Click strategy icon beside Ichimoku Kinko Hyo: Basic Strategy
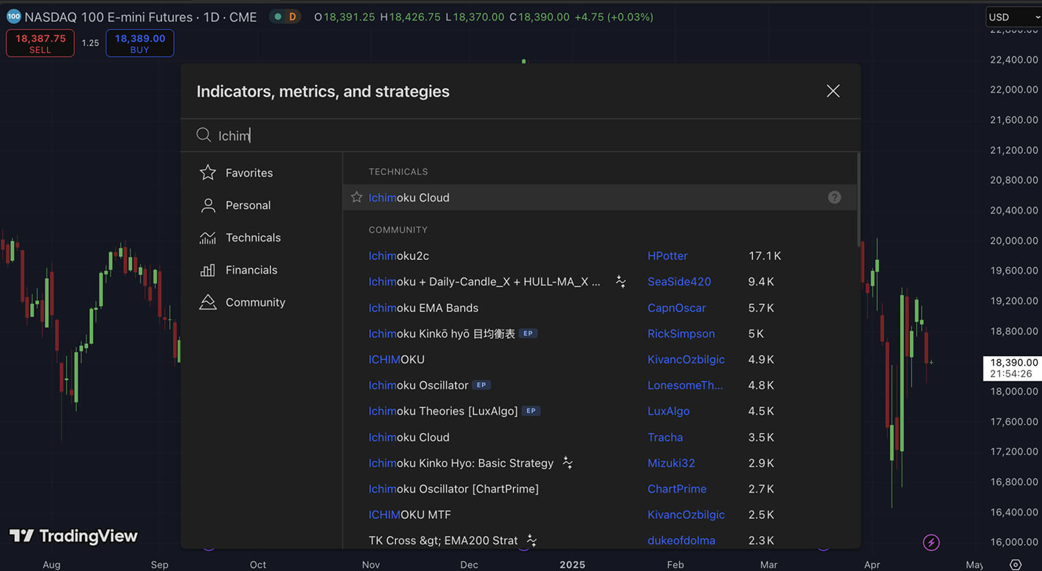The width and height of the screenshot is (1042, 571). tap(568, 463)
